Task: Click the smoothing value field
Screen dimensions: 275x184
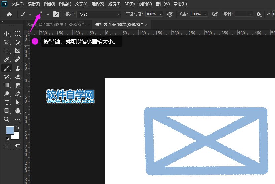Action: coord(242,14)
